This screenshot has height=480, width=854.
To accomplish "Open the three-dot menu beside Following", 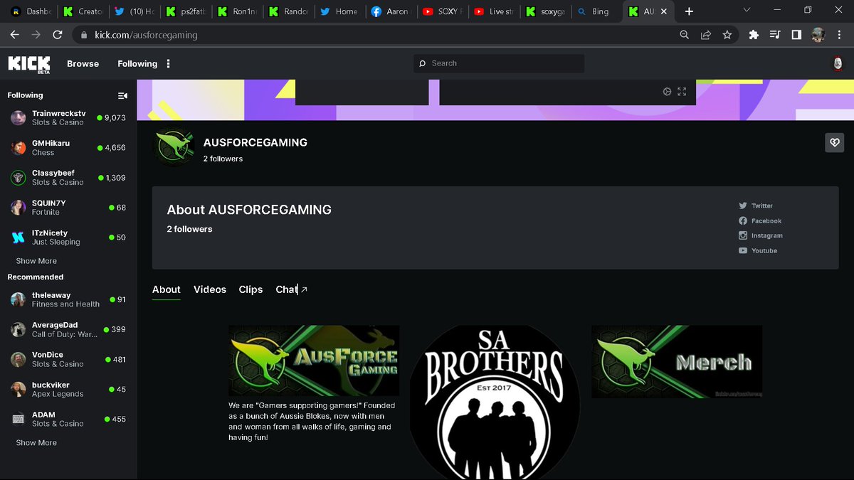I will (169, 63).
